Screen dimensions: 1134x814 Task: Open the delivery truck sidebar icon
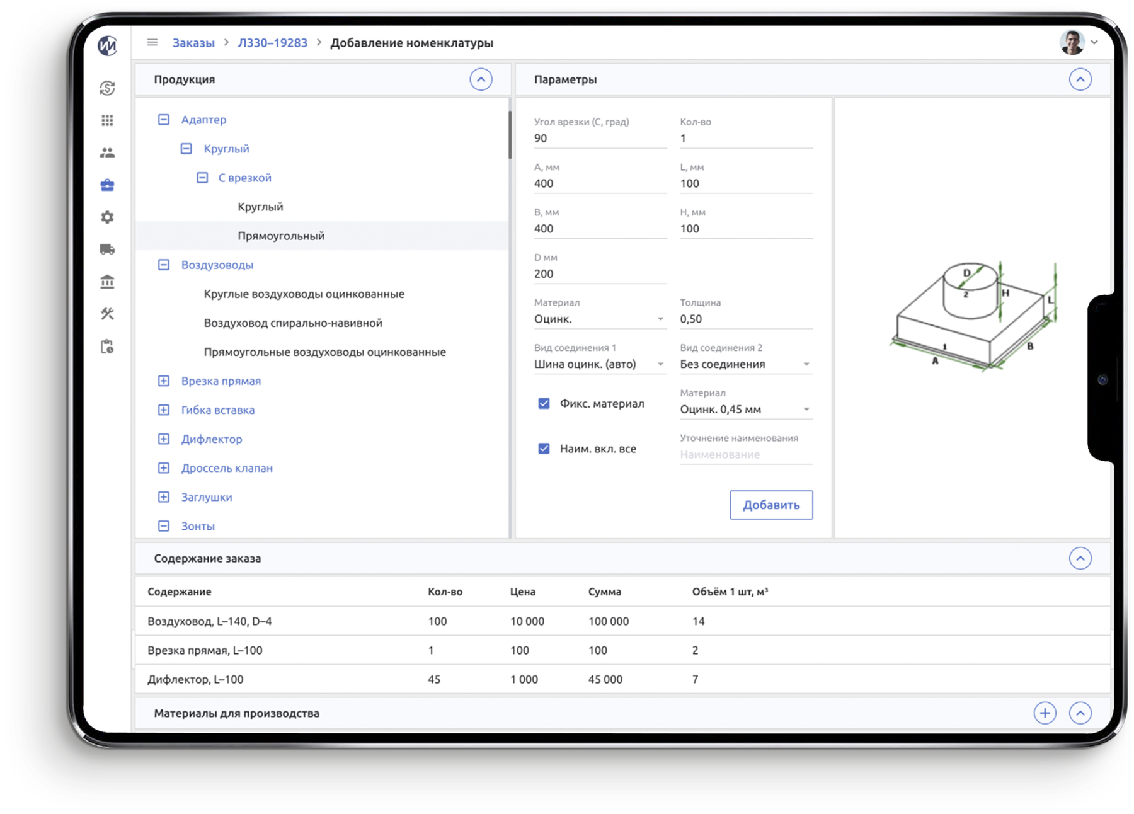click(x=107, y=249)
